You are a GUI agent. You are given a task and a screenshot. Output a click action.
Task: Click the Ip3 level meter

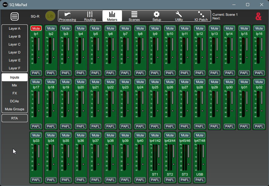point(65,50)
